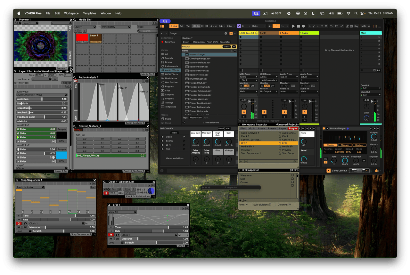The image size is (410, 275).
Task: Click the Tap button in Clock 1
Action: (114, 190)
